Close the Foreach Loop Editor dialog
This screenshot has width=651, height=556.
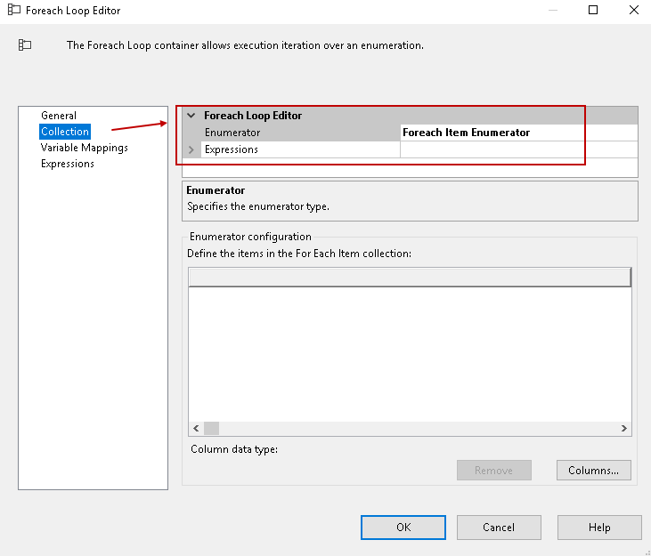click(x=633, y=11)
